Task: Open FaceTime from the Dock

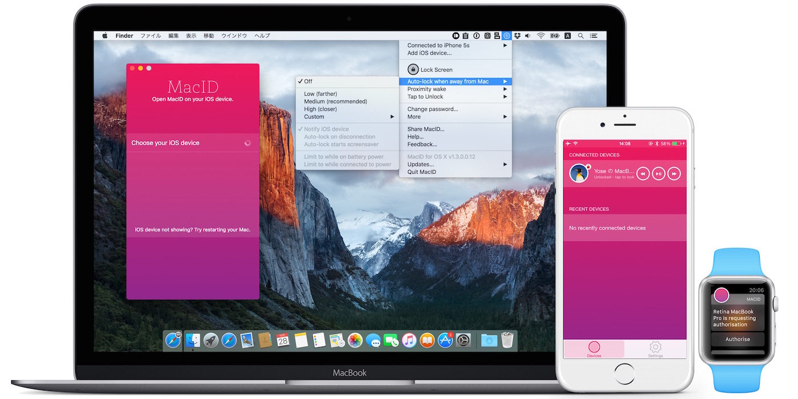Action: 391,340
